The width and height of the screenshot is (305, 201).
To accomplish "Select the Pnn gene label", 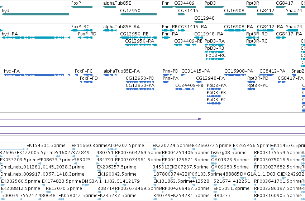I will [x=166, y=3].
